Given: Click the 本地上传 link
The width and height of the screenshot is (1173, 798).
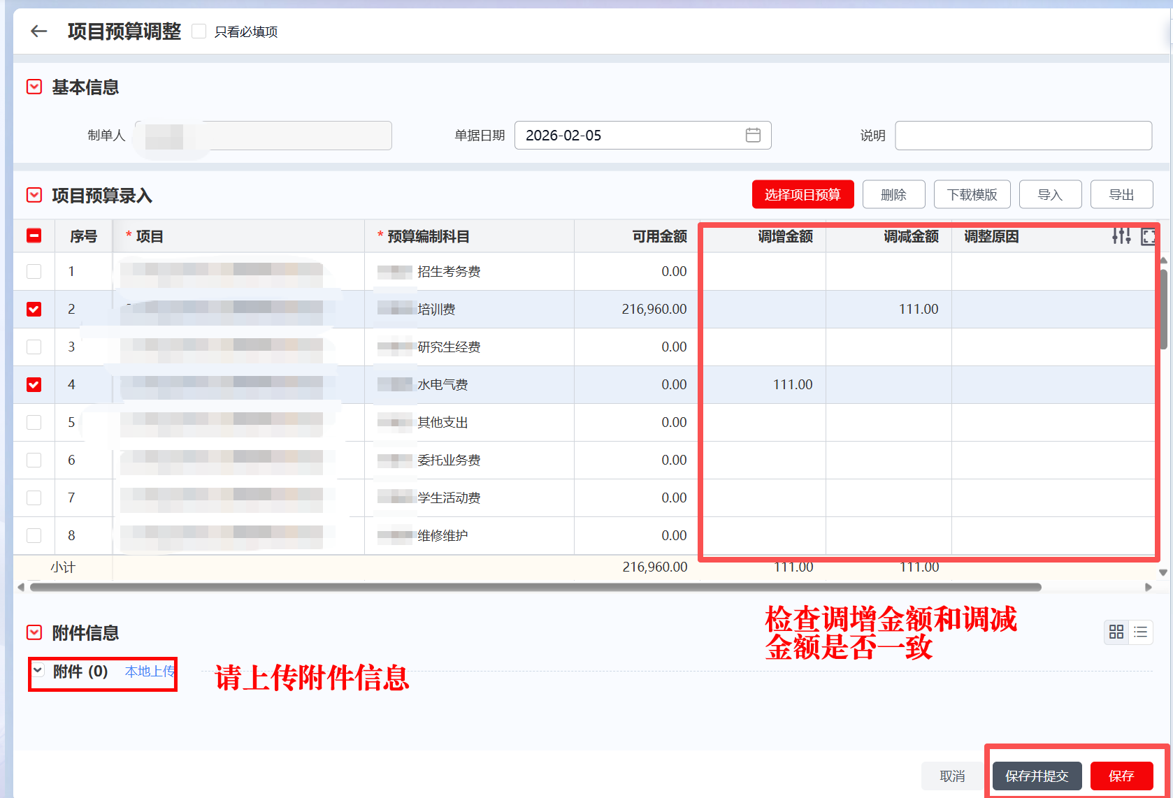Looking at the screenshot, I should (150, 672).
